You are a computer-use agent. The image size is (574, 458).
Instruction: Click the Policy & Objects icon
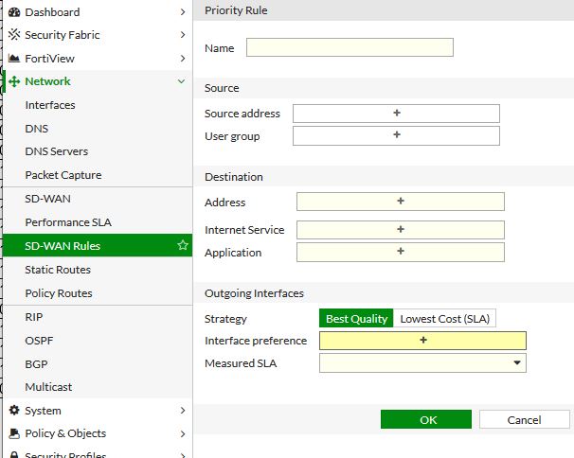(14, 433)
